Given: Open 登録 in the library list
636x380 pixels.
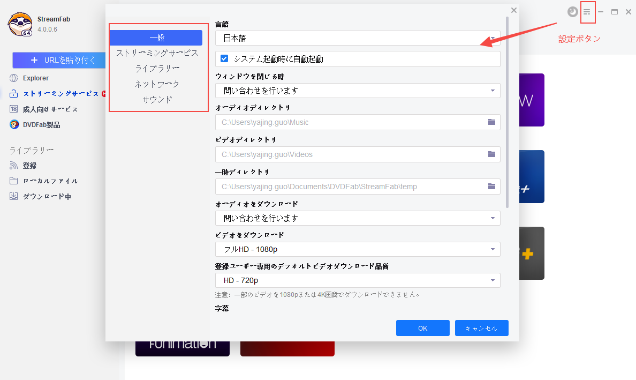Looking at the screenshot, I should (x=29, y=165).
